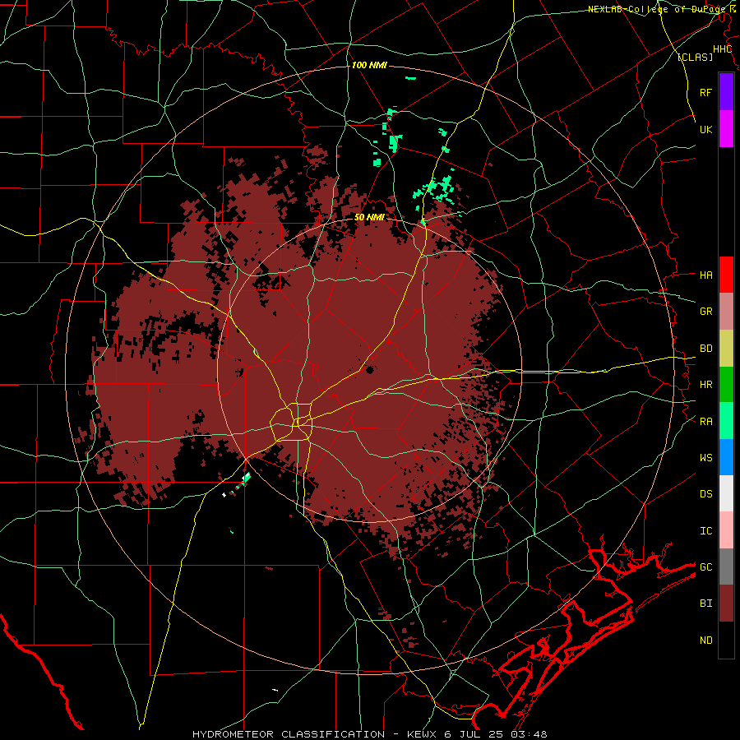The width and height of the screenshot is (740, 740).
Task: Click the 'ND' legend label
Action: (x=705, y=641)
